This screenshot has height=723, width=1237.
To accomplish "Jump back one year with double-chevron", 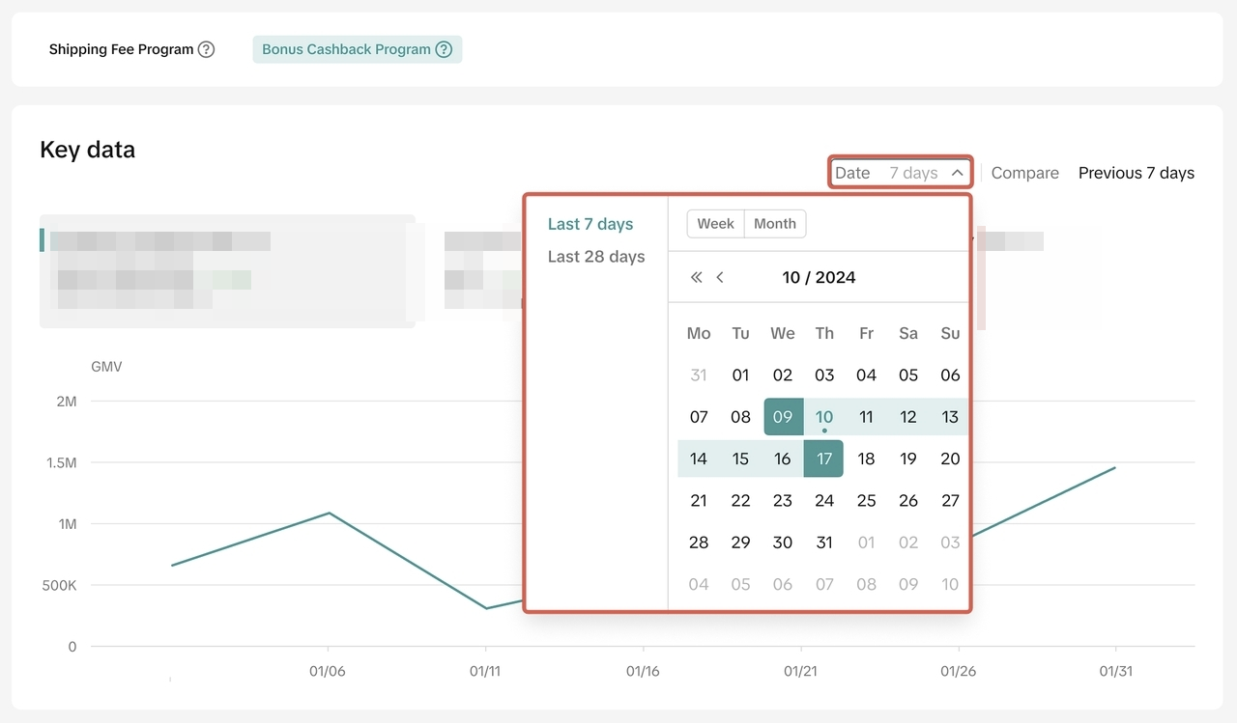I will point(696,278).
